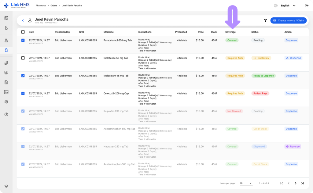The image size is (313, 193).
Task: Go to the first page of results
Action: [282, 183]
